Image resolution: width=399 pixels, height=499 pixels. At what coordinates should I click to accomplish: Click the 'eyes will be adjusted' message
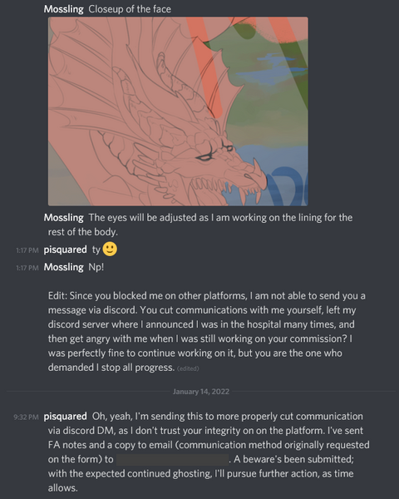tap(200, 225)
